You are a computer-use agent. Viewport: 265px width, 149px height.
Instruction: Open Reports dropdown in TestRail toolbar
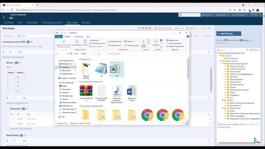[192, 28]
